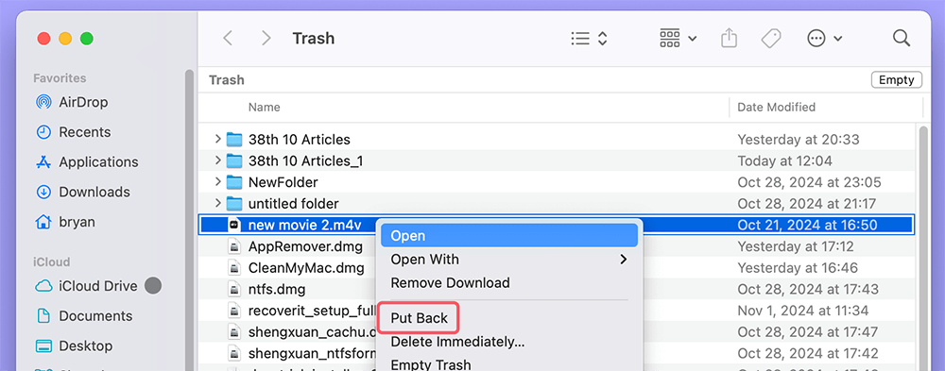
Task: Click the 'Oct 28, 2024 at 23:05' date
Action: pyautogui.click(x=810, y=182)
